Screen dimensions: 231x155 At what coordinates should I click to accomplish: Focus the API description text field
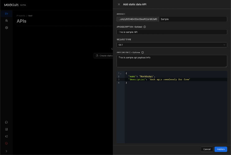coord(172,32)
